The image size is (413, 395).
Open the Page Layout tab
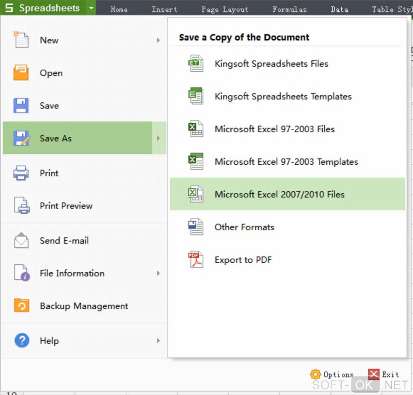coord(225,9)
